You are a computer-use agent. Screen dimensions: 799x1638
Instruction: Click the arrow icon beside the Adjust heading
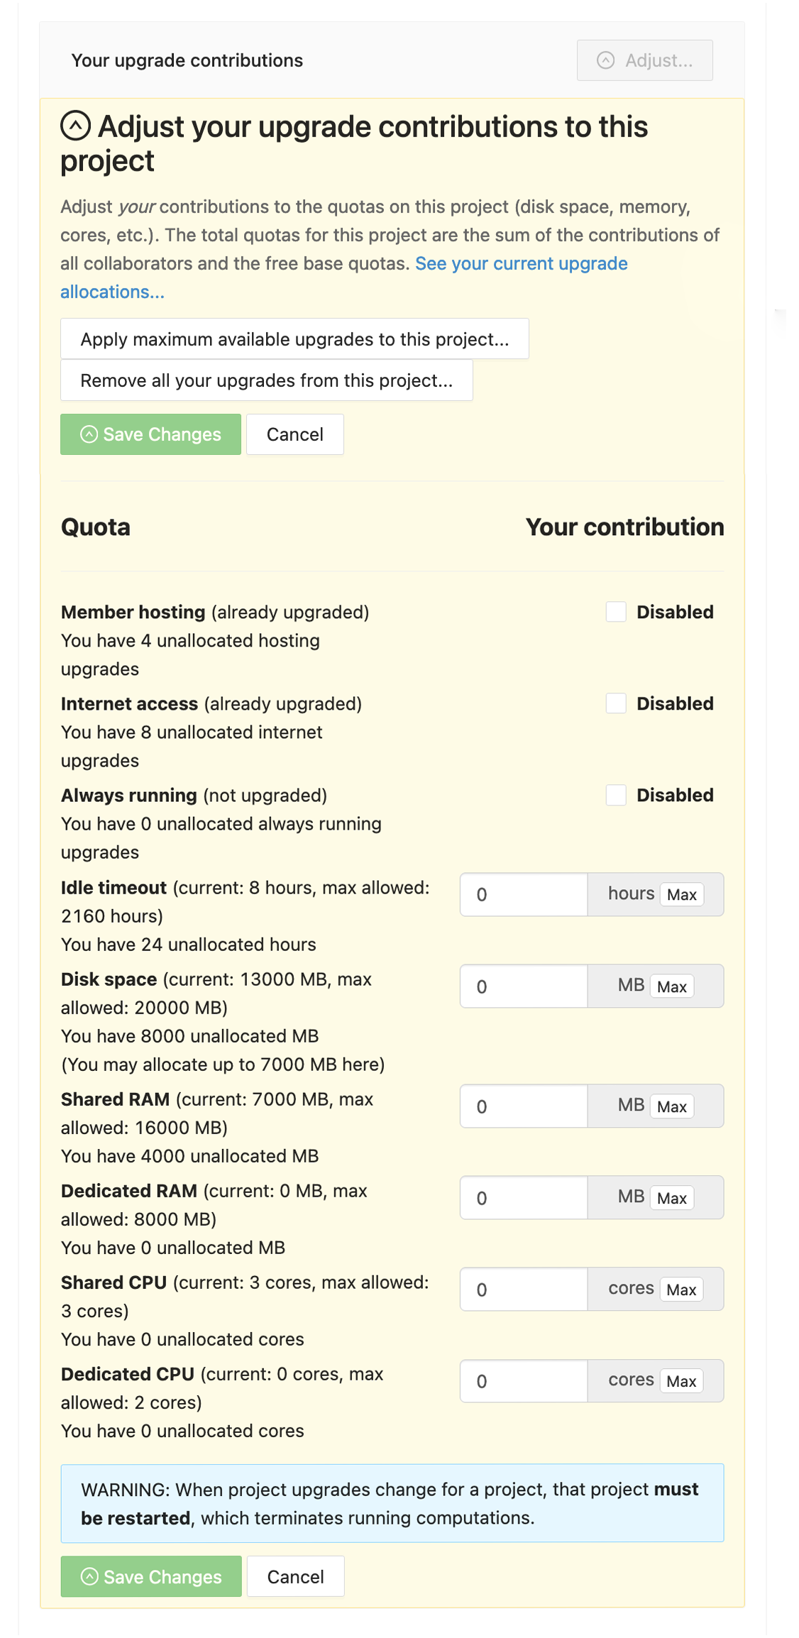pos(76,126)
